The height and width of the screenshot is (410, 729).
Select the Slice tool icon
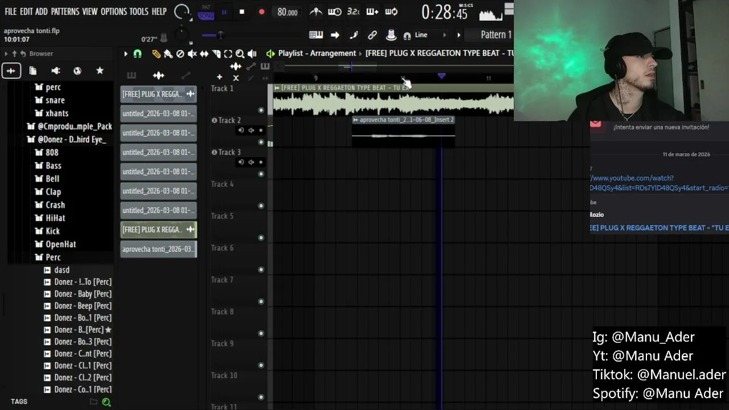pyautogui.click(x=216, y=54)
